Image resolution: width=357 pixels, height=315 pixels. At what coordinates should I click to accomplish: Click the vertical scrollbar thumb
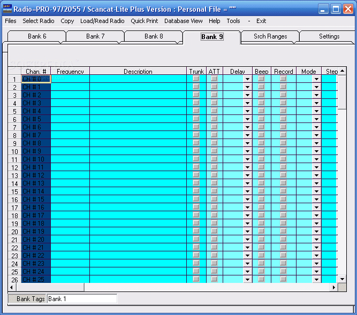pyautogui.click(x=342, y=93)
